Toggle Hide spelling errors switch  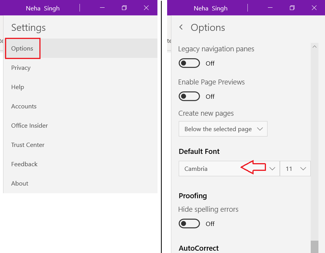coord(189,224)
